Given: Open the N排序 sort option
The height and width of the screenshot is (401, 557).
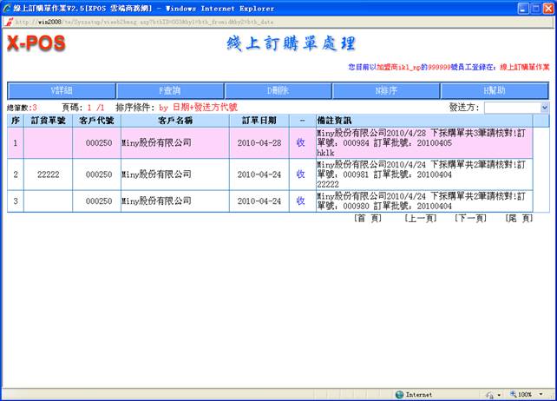Looking at the screenshot, I should tap(386, 90).
